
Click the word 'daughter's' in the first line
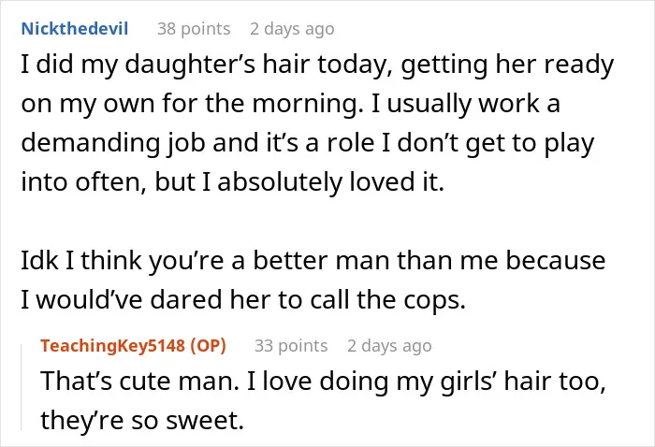pos(190,65)
